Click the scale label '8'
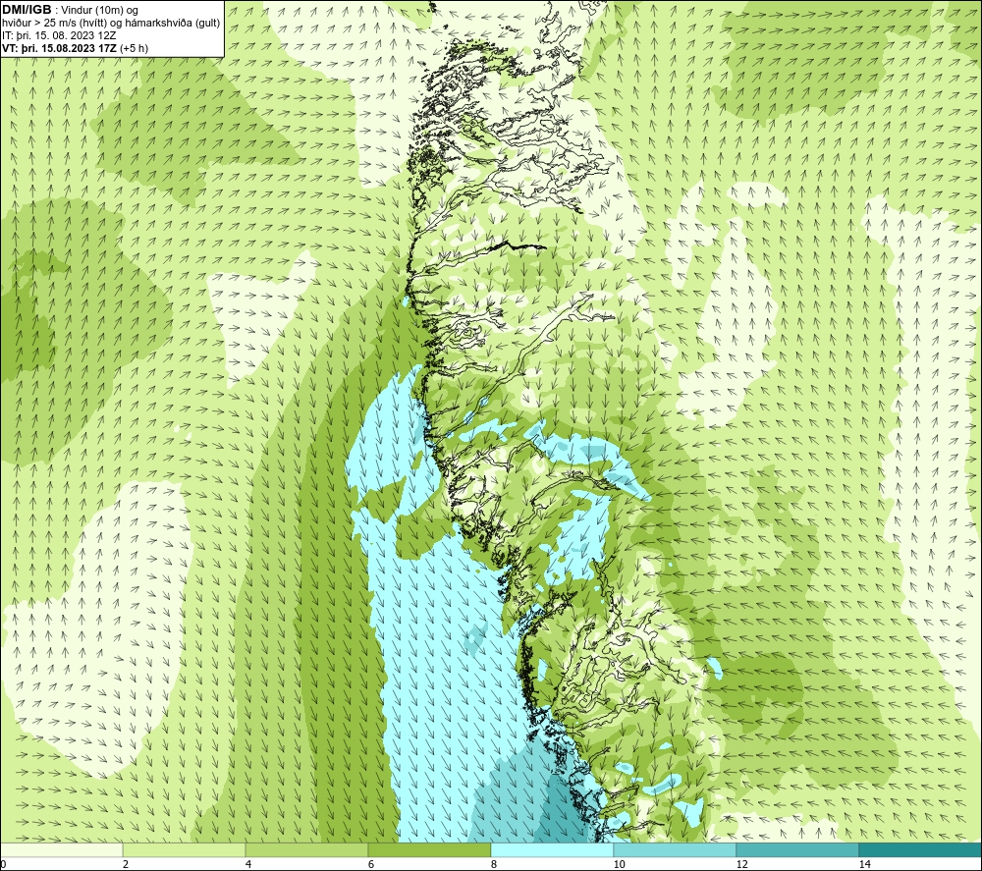Screen dimensions: 982x871 494,864
